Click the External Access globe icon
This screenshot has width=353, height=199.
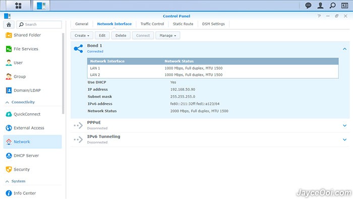(x=9, y=128)
